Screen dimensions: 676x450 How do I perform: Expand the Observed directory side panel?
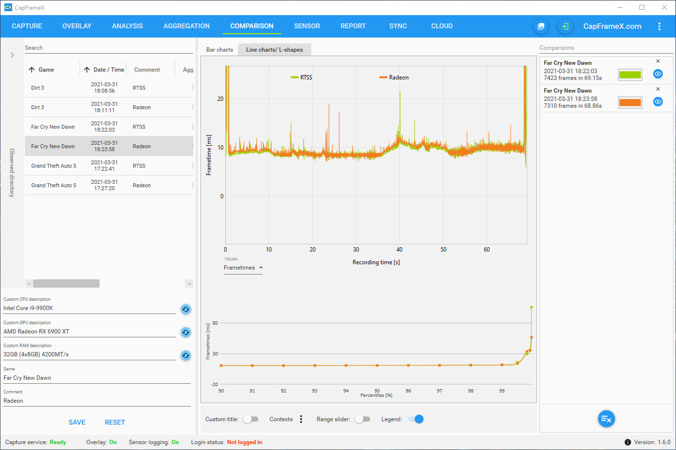(12, 55)
